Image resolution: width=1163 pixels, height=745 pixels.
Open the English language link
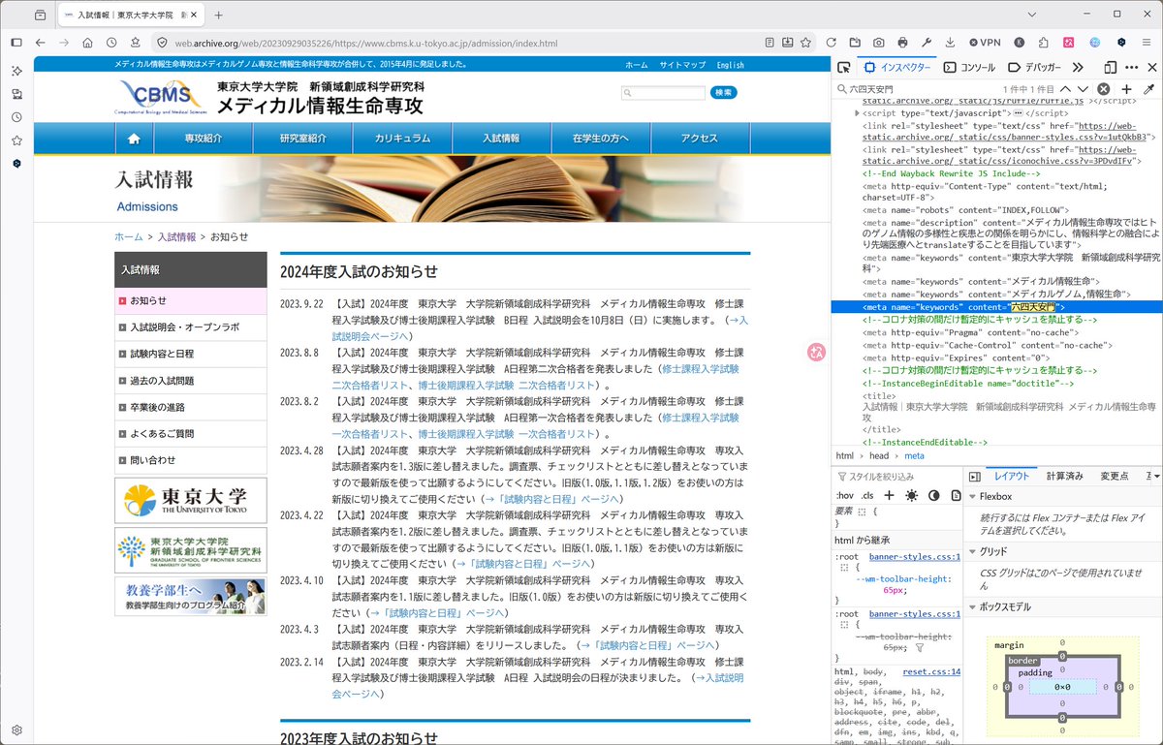[731, 65]
